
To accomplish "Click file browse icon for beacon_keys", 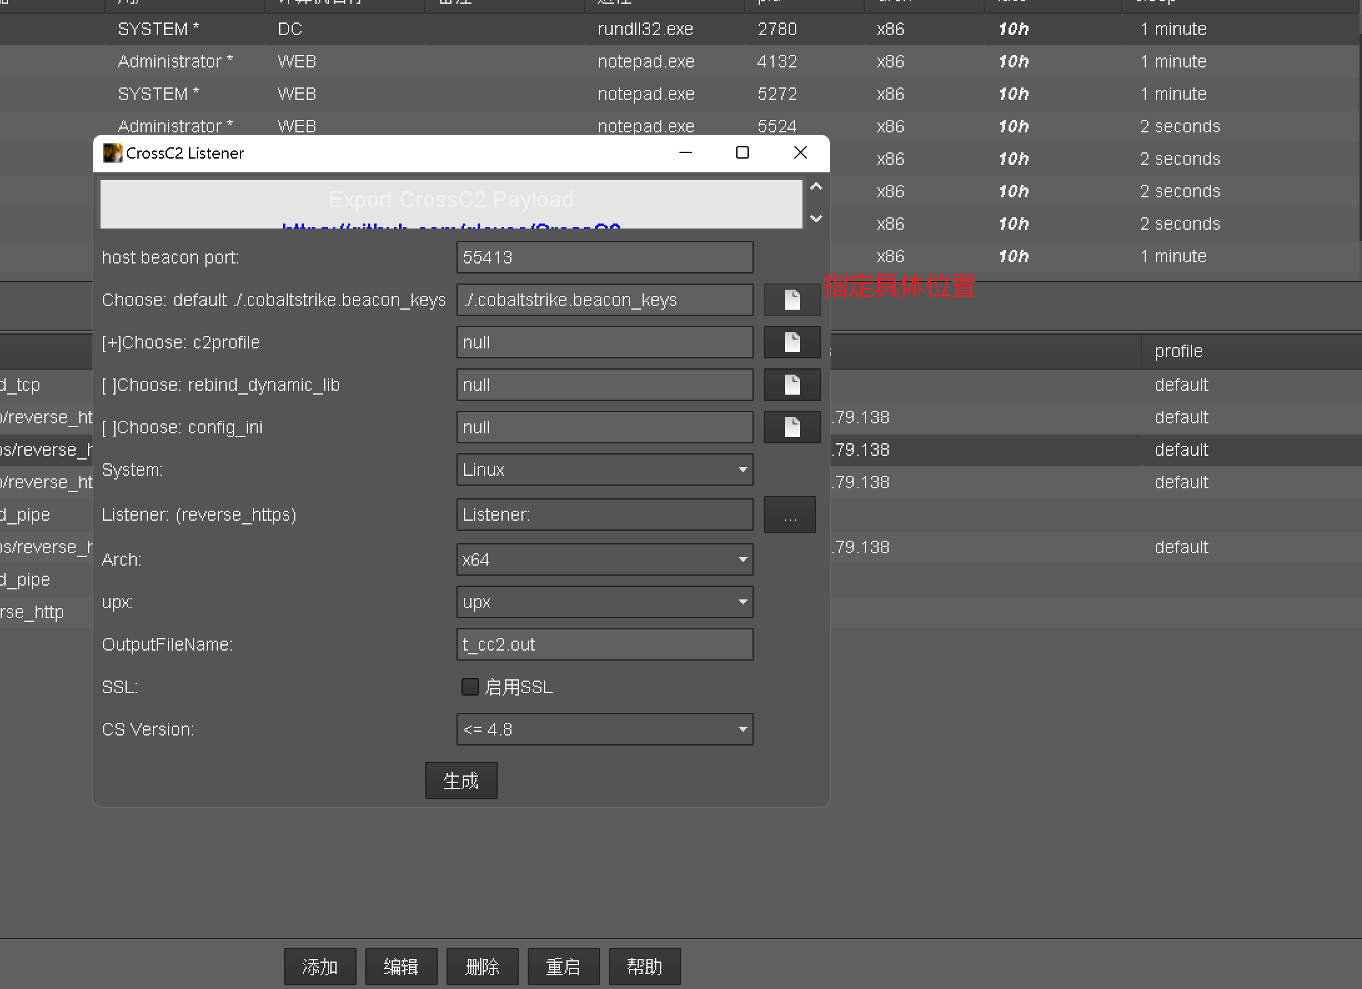I will pyautogui.click(x=792, y=300).
